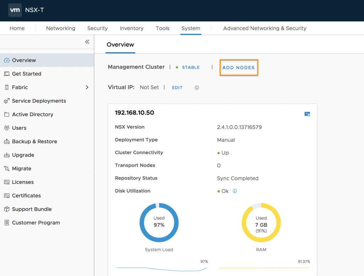The image size is (364, 276).
Task: Click the VMware vm logo icon
Action: [x=15, y=10]
